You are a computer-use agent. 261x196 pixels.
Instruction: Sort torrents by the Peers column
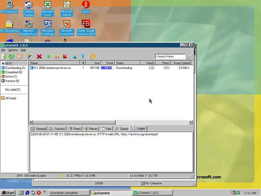pos(163,63)
